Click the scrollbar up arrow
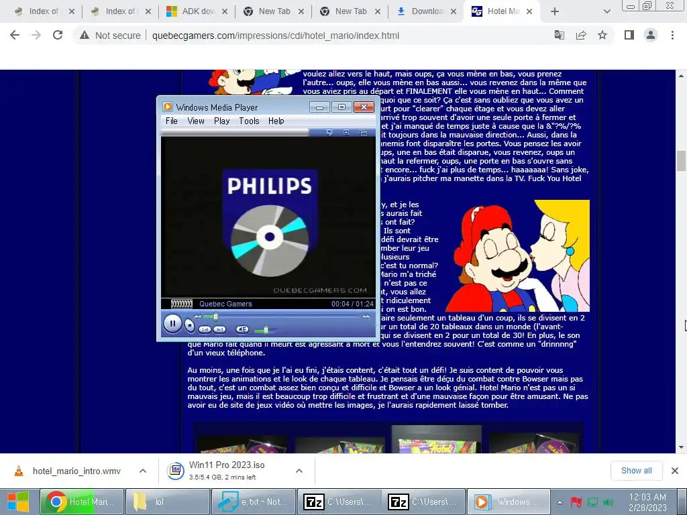 [x=681, y=76]
